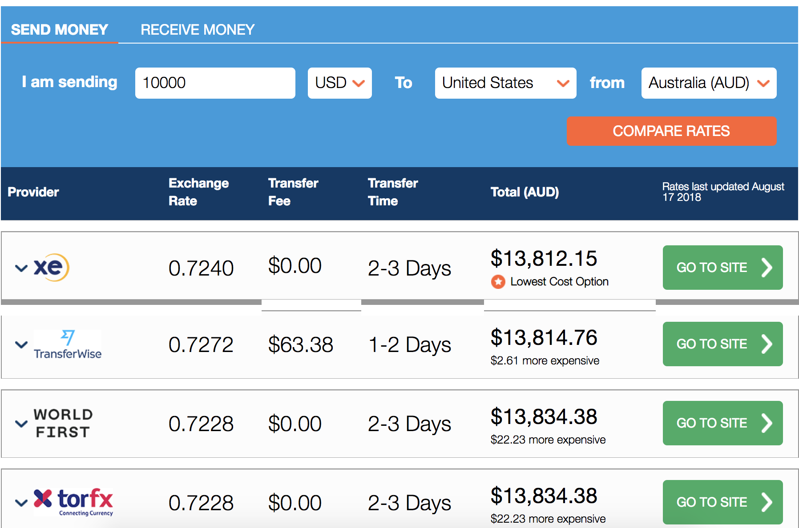
Task: Click XE's $0.00 transfer fee
Action: [295, 266]
